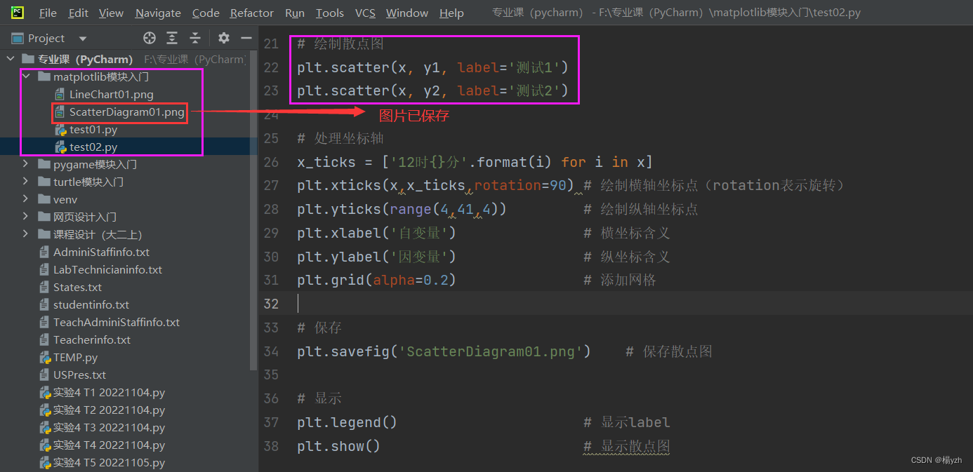This screenshot has width=973, height=472.
Task: Click the image icon beside ScatterDiagram01.png
Action: (61, 112)
